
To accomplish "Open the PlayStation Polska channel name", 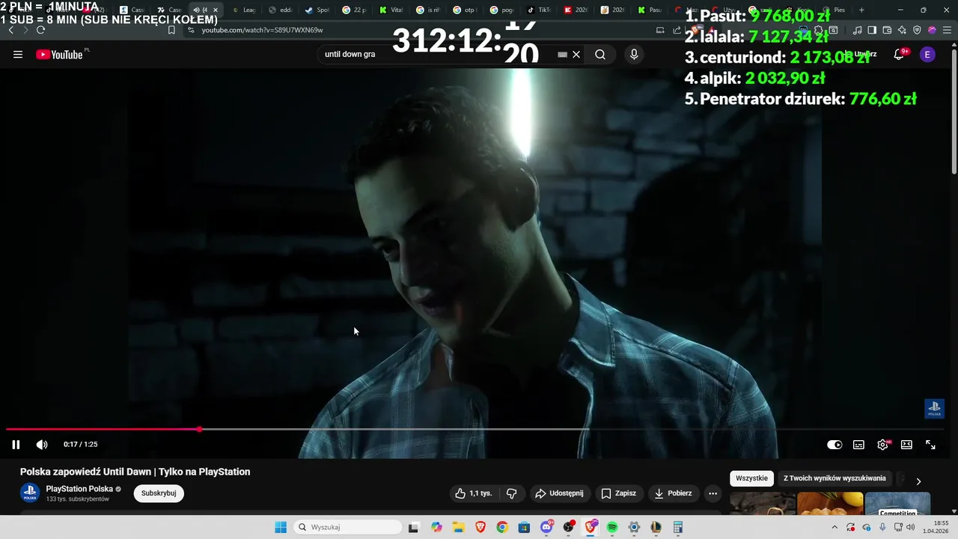I will coord(79,489).
